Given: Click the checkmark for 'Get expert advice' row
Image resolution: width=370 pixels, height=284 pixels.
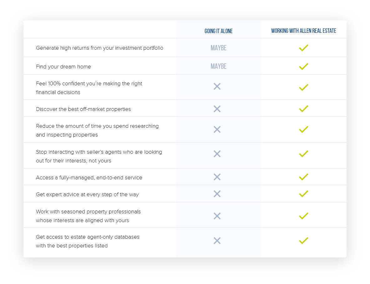Looking at the screenshot, I should click(x=303, y=194).
